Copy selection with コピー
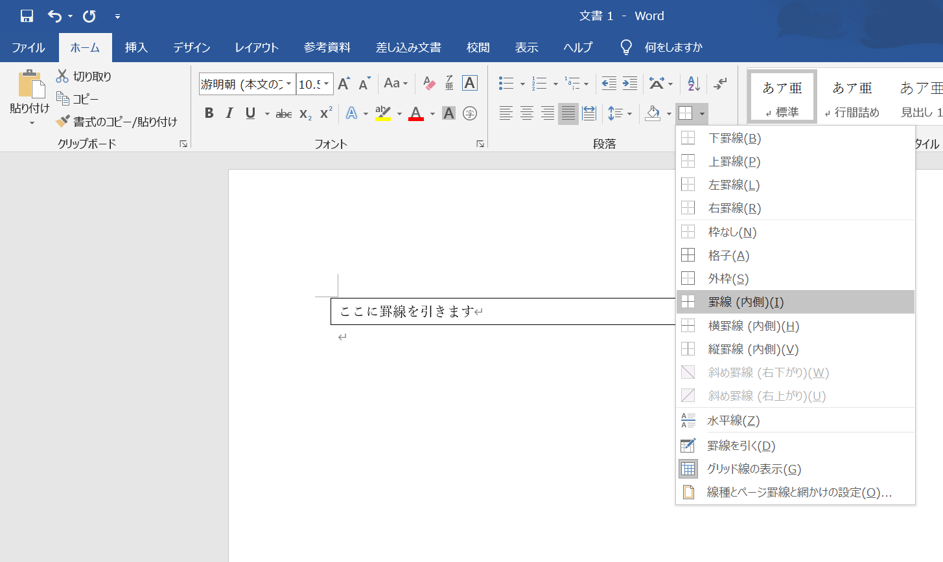 pyautogui.click(x=78, y=99)
